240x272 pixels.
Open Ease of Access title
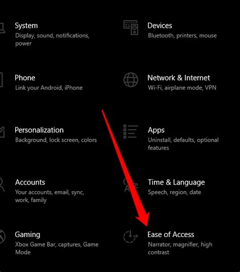coord(171,234)
